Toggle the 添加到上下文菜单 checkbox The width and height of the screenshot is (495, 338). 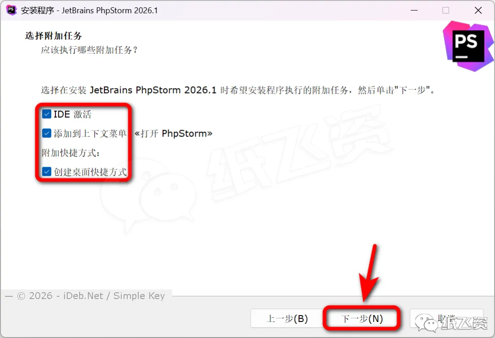pyautogui.click(x=47, y=133)
